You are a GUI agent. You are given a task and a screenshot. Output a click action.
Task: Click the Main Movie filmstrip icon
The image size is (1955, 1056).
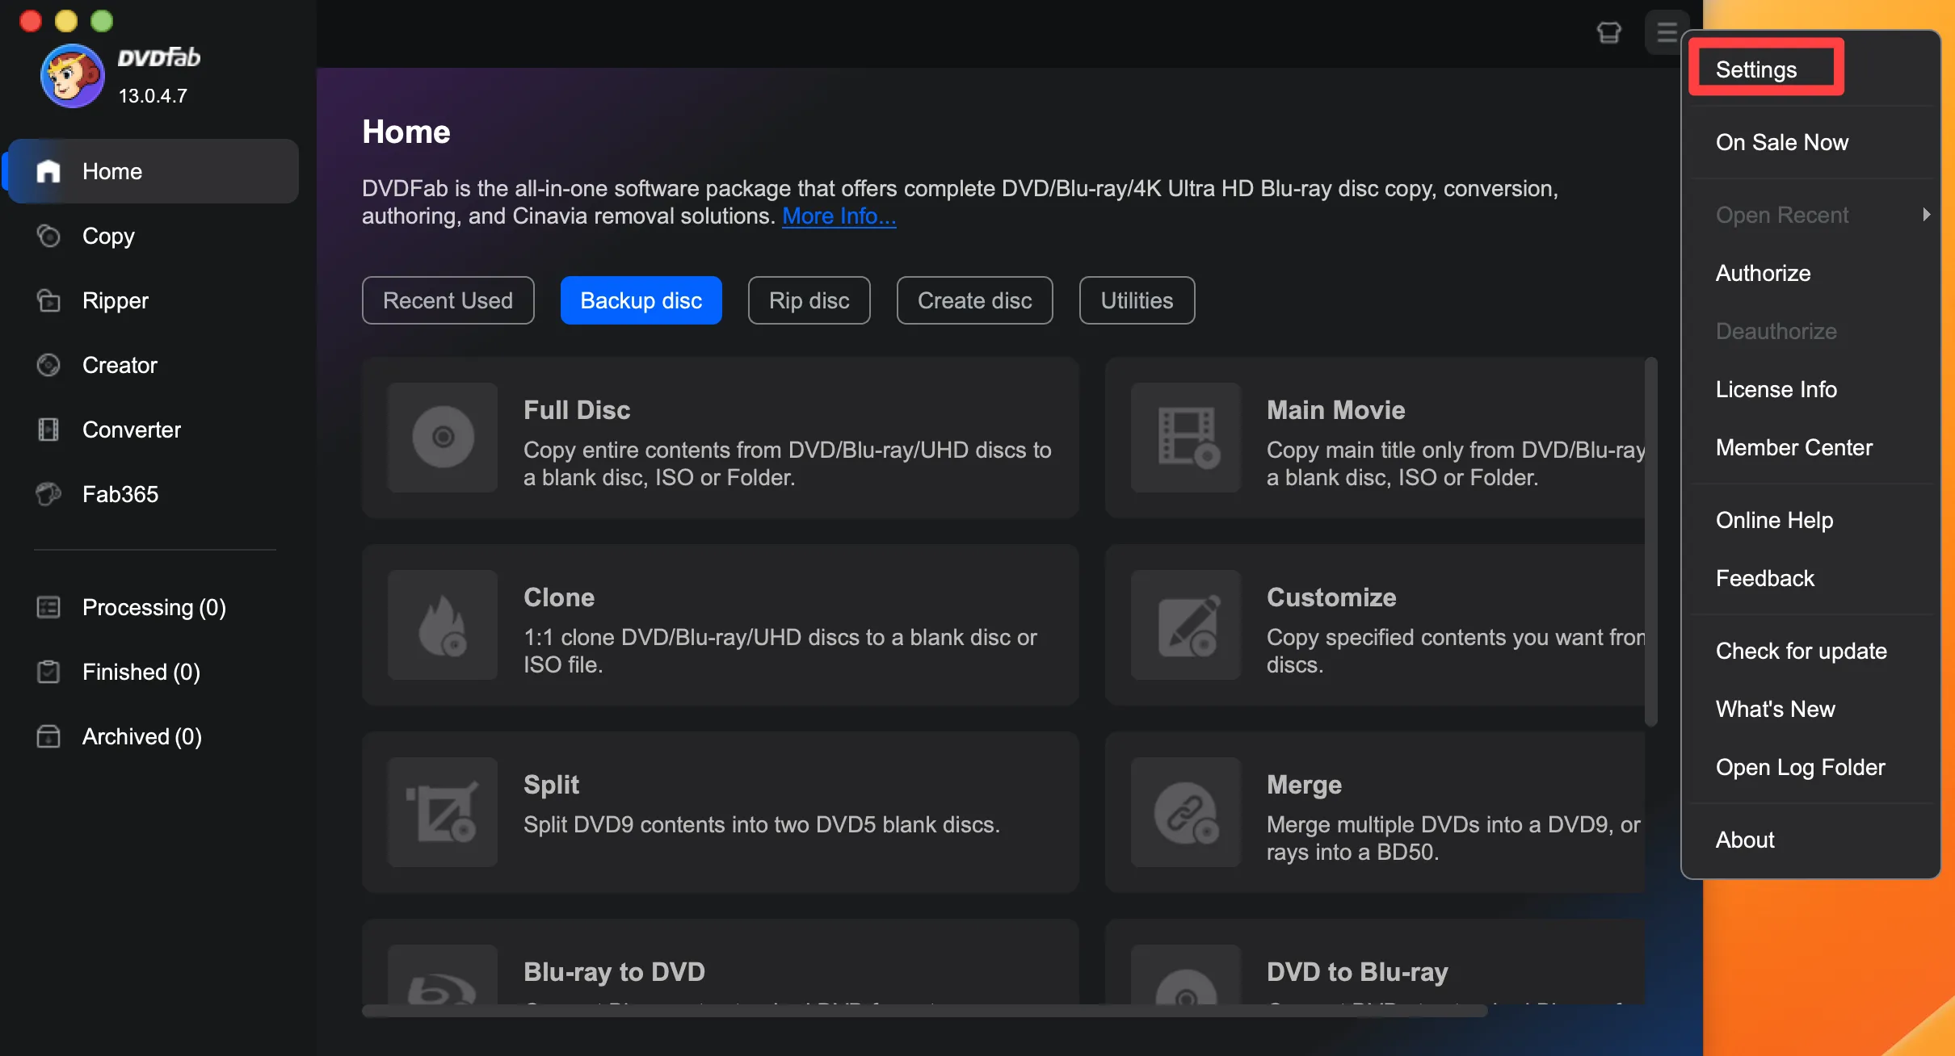pos(1186,437)
